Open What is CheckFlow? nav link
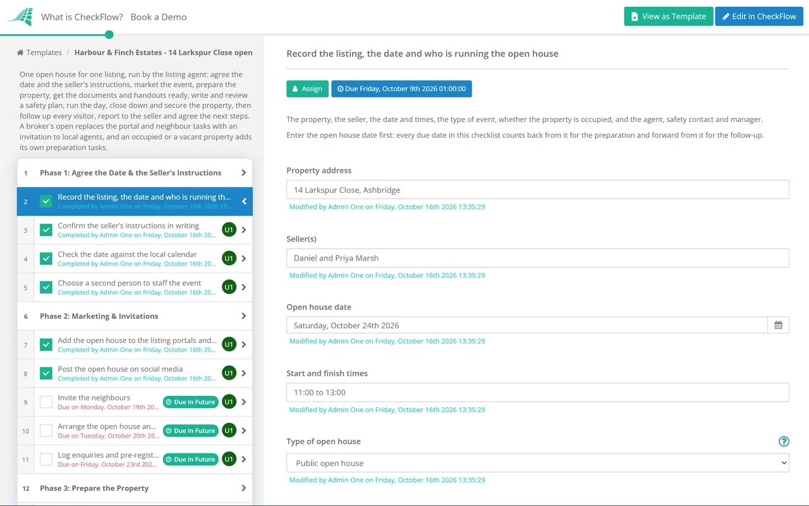The width and height of the screenshot is (809, 506). 82,17
